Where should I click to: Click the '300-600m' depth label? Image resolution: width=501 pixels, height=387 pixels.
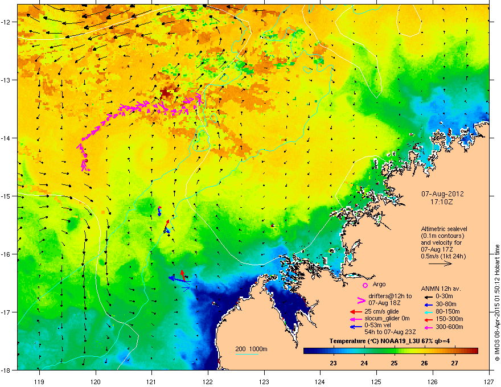449,327
